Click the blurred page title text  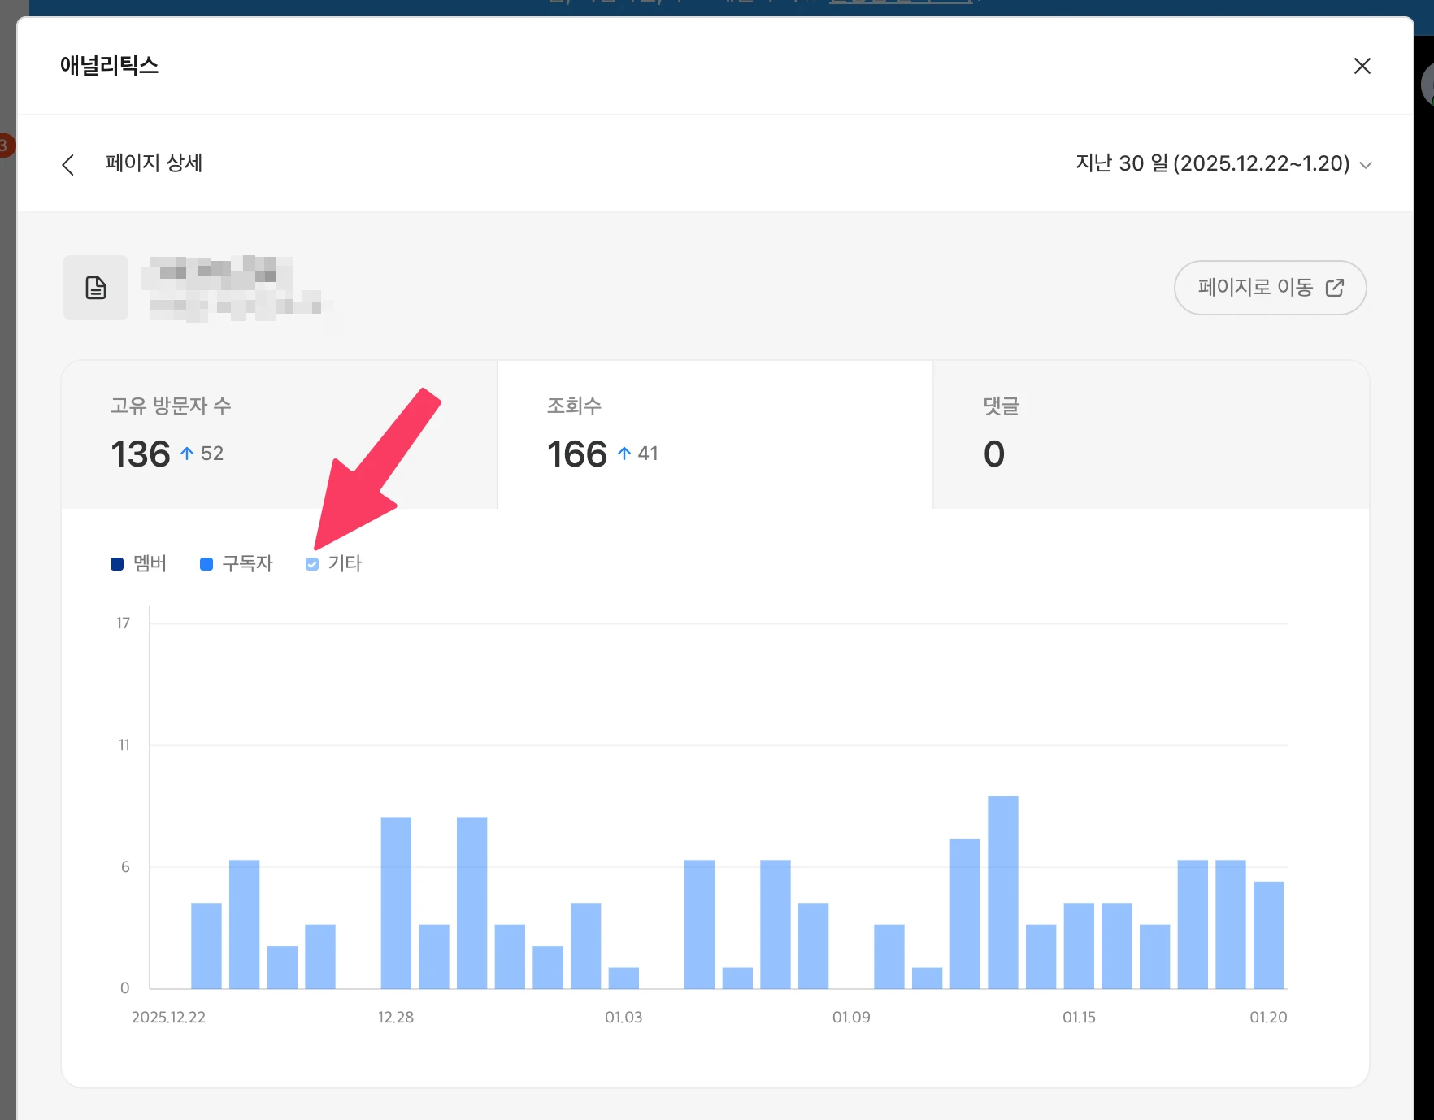coord(236,289)
